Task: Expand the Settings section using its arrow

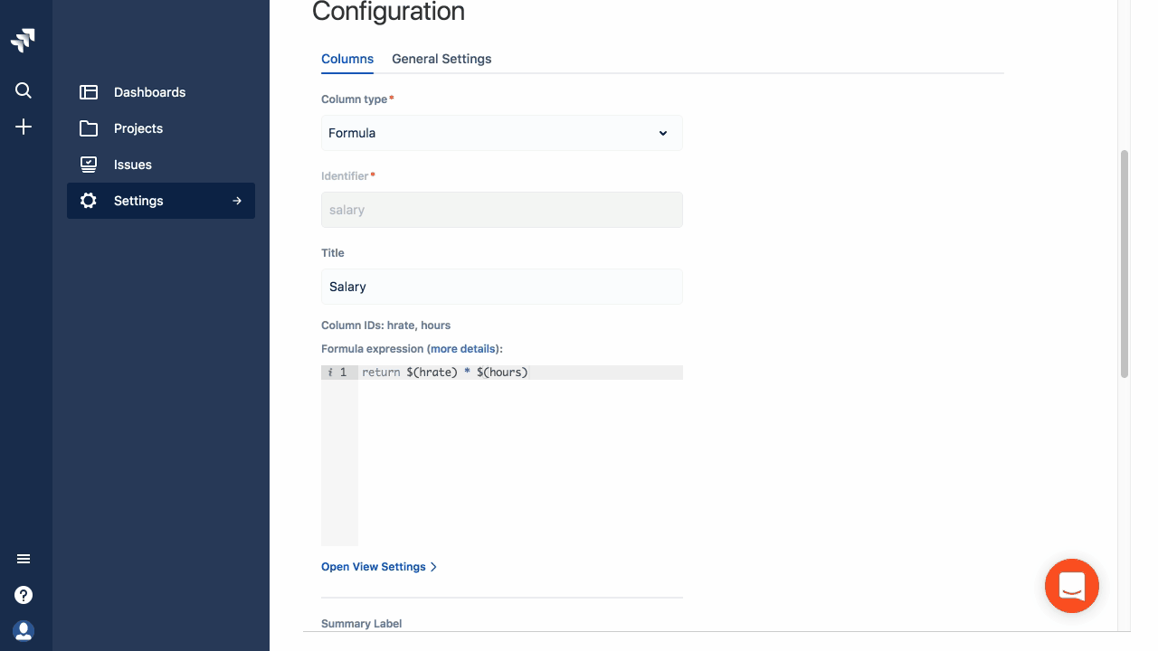Action: pos(237,201)
